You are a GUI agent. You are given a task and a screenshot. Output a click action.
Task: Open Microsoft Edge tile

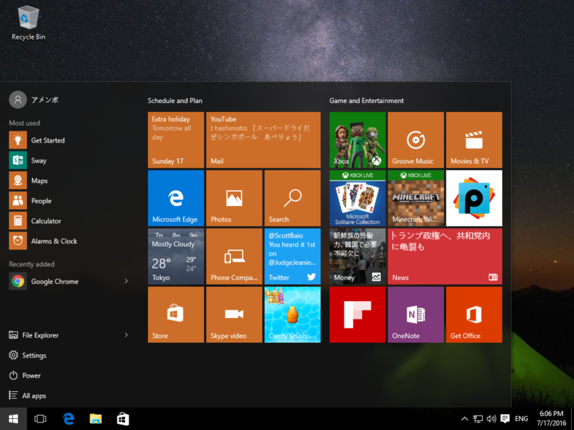[176, 198]
